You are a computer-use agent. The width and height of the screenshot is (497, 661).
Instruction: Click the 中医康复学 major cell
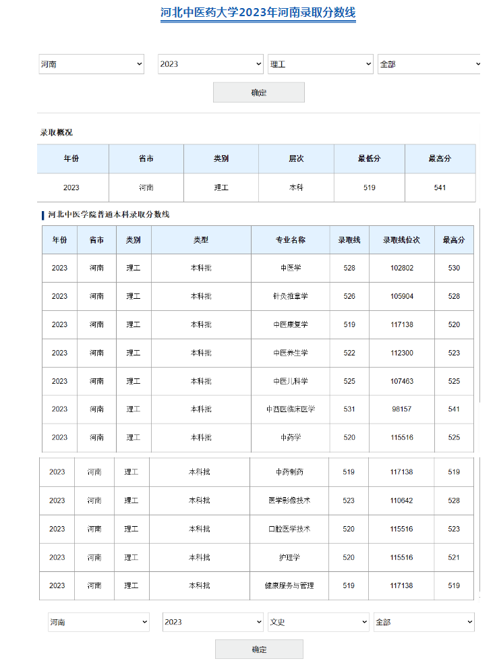click(291, 324)
